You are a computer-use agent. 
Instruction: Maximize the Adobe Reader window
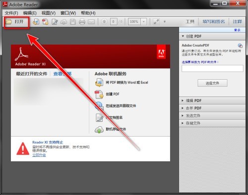(225, 3)
